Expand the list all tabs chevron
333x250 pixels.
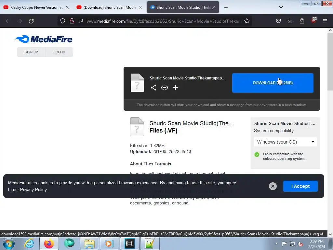281,7
